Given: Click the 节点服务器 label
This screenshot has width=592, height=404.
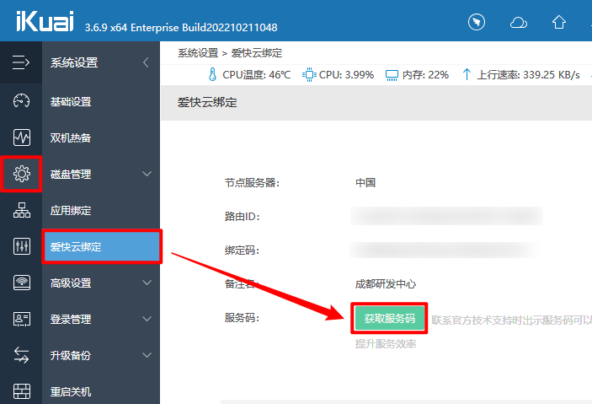Looking at the screenshot, I should tap(252, 183).
